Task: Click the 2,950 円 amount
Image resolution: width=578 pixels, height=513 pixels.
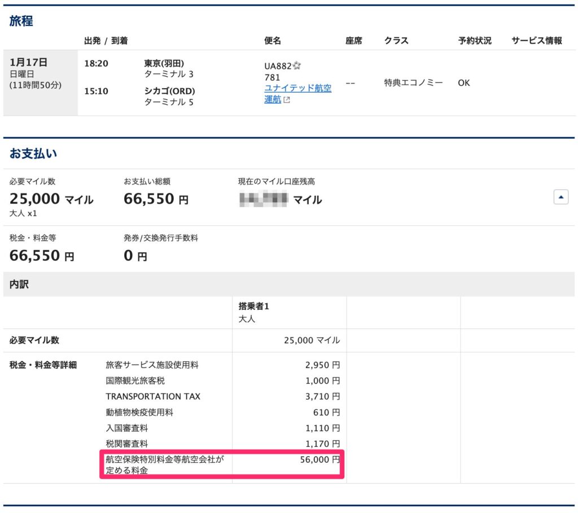Action: (x=322, y=365)
